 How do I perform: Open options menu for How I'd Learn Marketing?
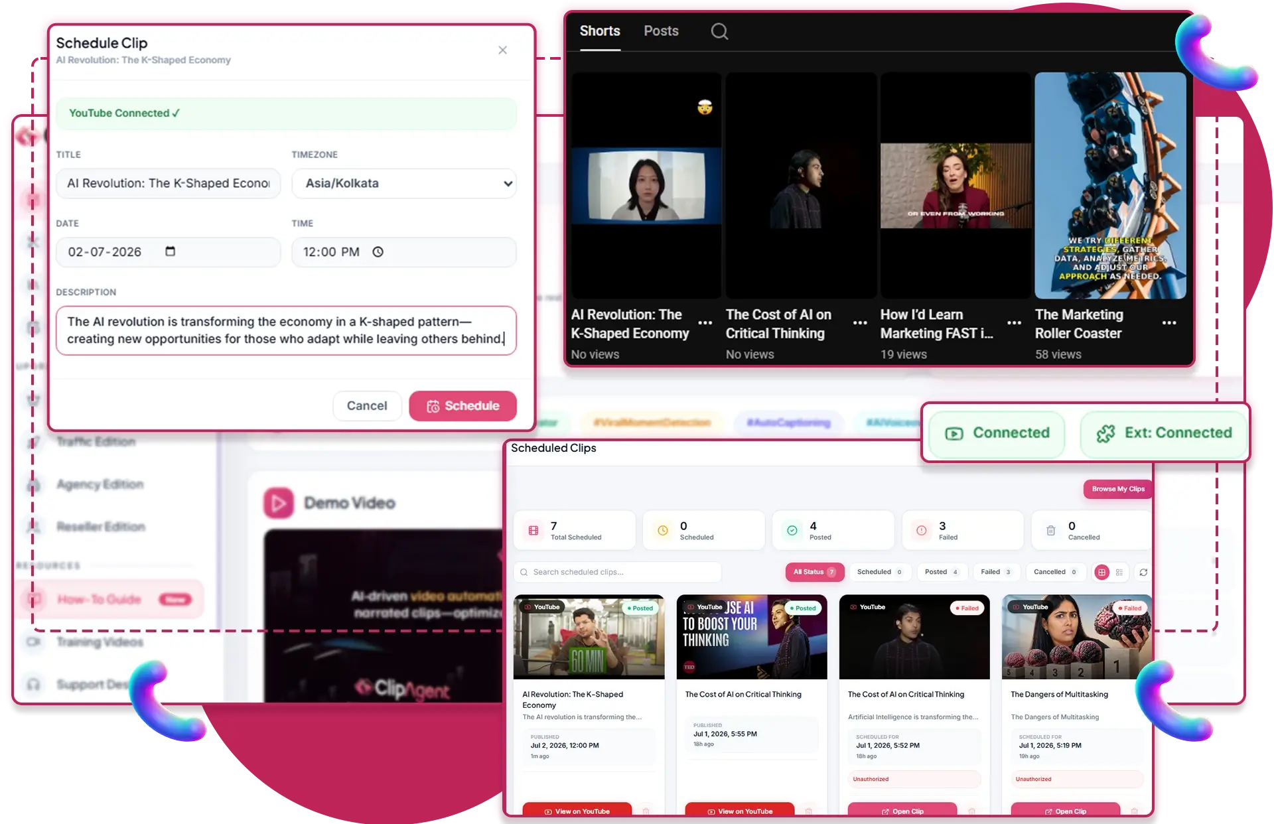(x=1014, y=323)
